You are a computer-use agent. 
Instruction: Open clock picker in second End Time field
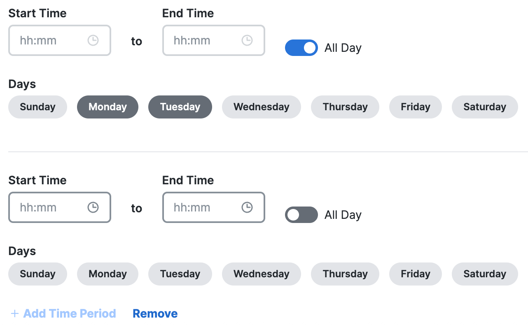point(247,207)
